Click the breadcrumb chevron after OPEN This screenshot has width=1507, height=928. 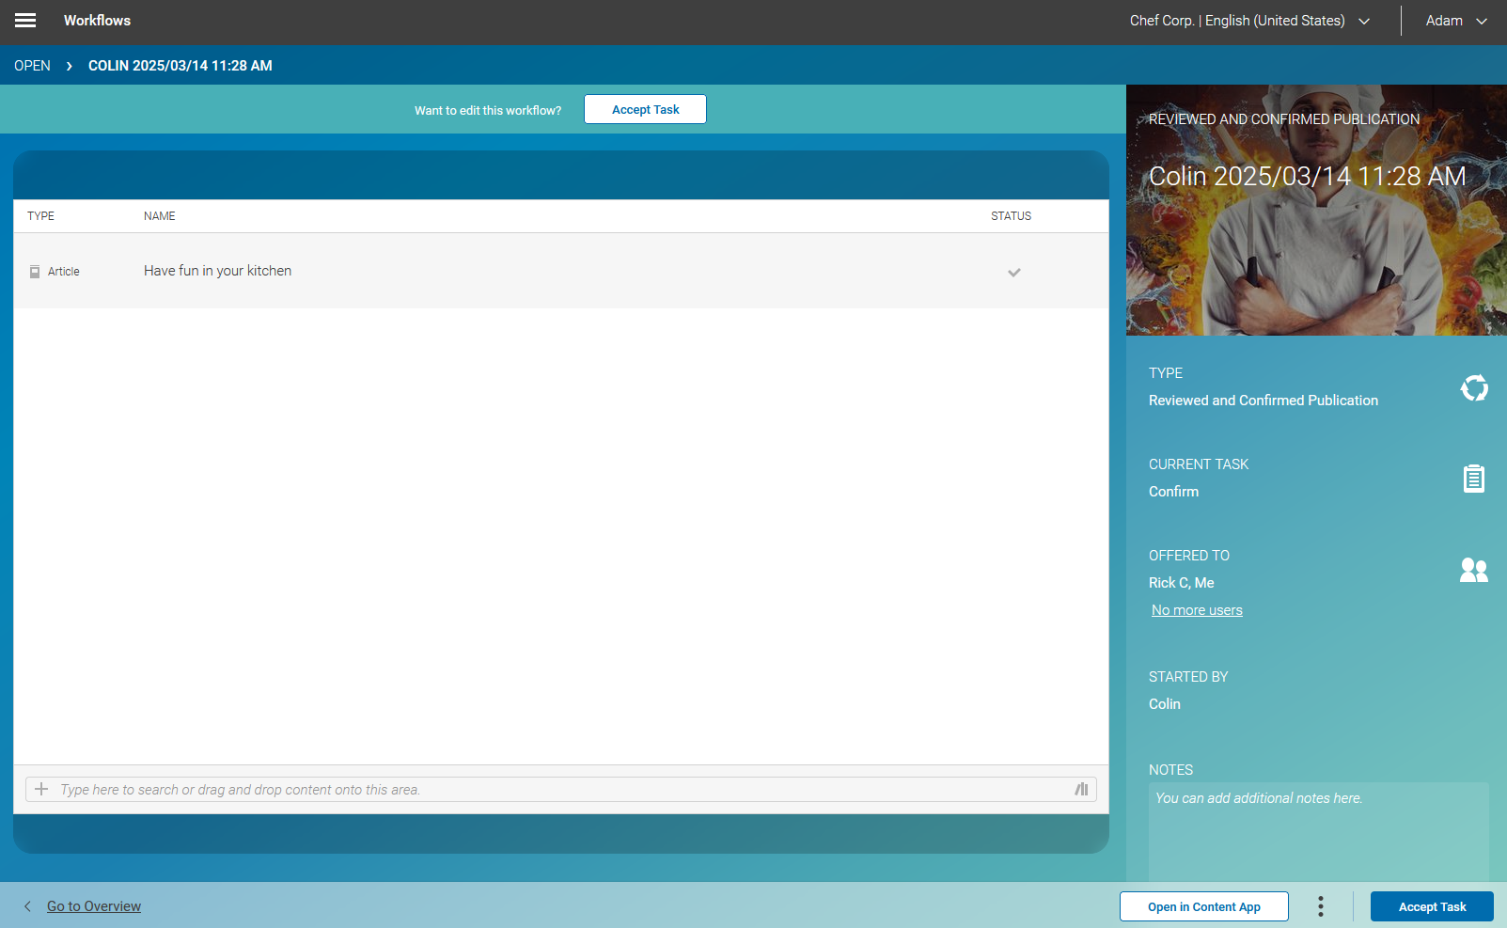(69, 66)
